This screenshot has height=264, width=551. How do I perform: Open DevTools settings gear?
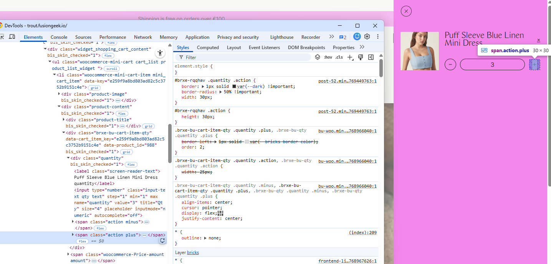367,37
